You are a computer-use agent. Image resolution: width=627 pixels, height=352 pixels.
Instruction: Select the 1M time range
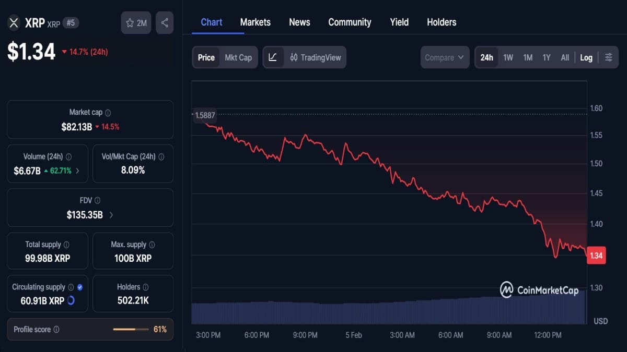point(528,57)
